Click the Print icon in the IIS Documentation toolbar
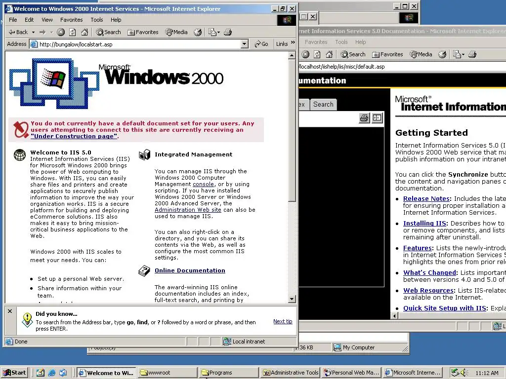Screen dimensions: 506x379 [472, 54]
